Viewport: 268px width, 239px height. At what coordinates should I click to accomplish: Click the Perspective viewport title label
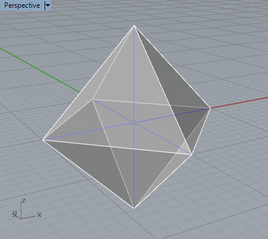(22, 5)
